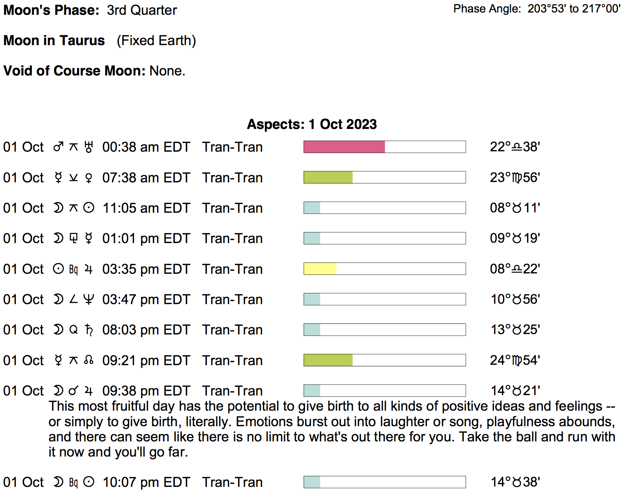
Task: Click the Saturn glyph in the 08:03 pm row
Action: (x=89, y=330)
